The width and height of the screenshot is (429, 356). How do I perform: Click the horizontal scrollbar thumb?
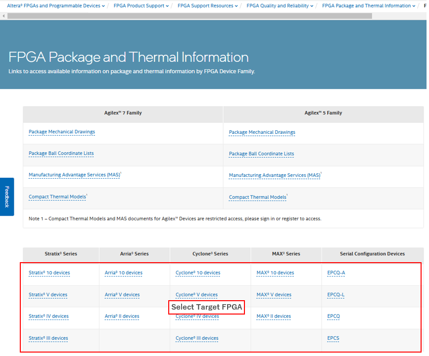pyautogui.click(x=188, y=16)
